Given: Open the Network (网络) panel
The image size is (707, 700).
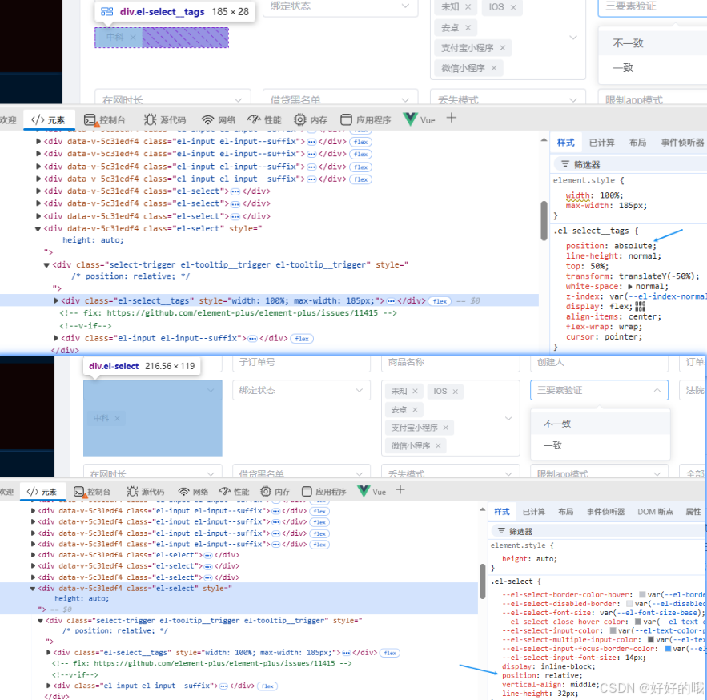Looking at the screenshot, I should [x=217, y=120].
